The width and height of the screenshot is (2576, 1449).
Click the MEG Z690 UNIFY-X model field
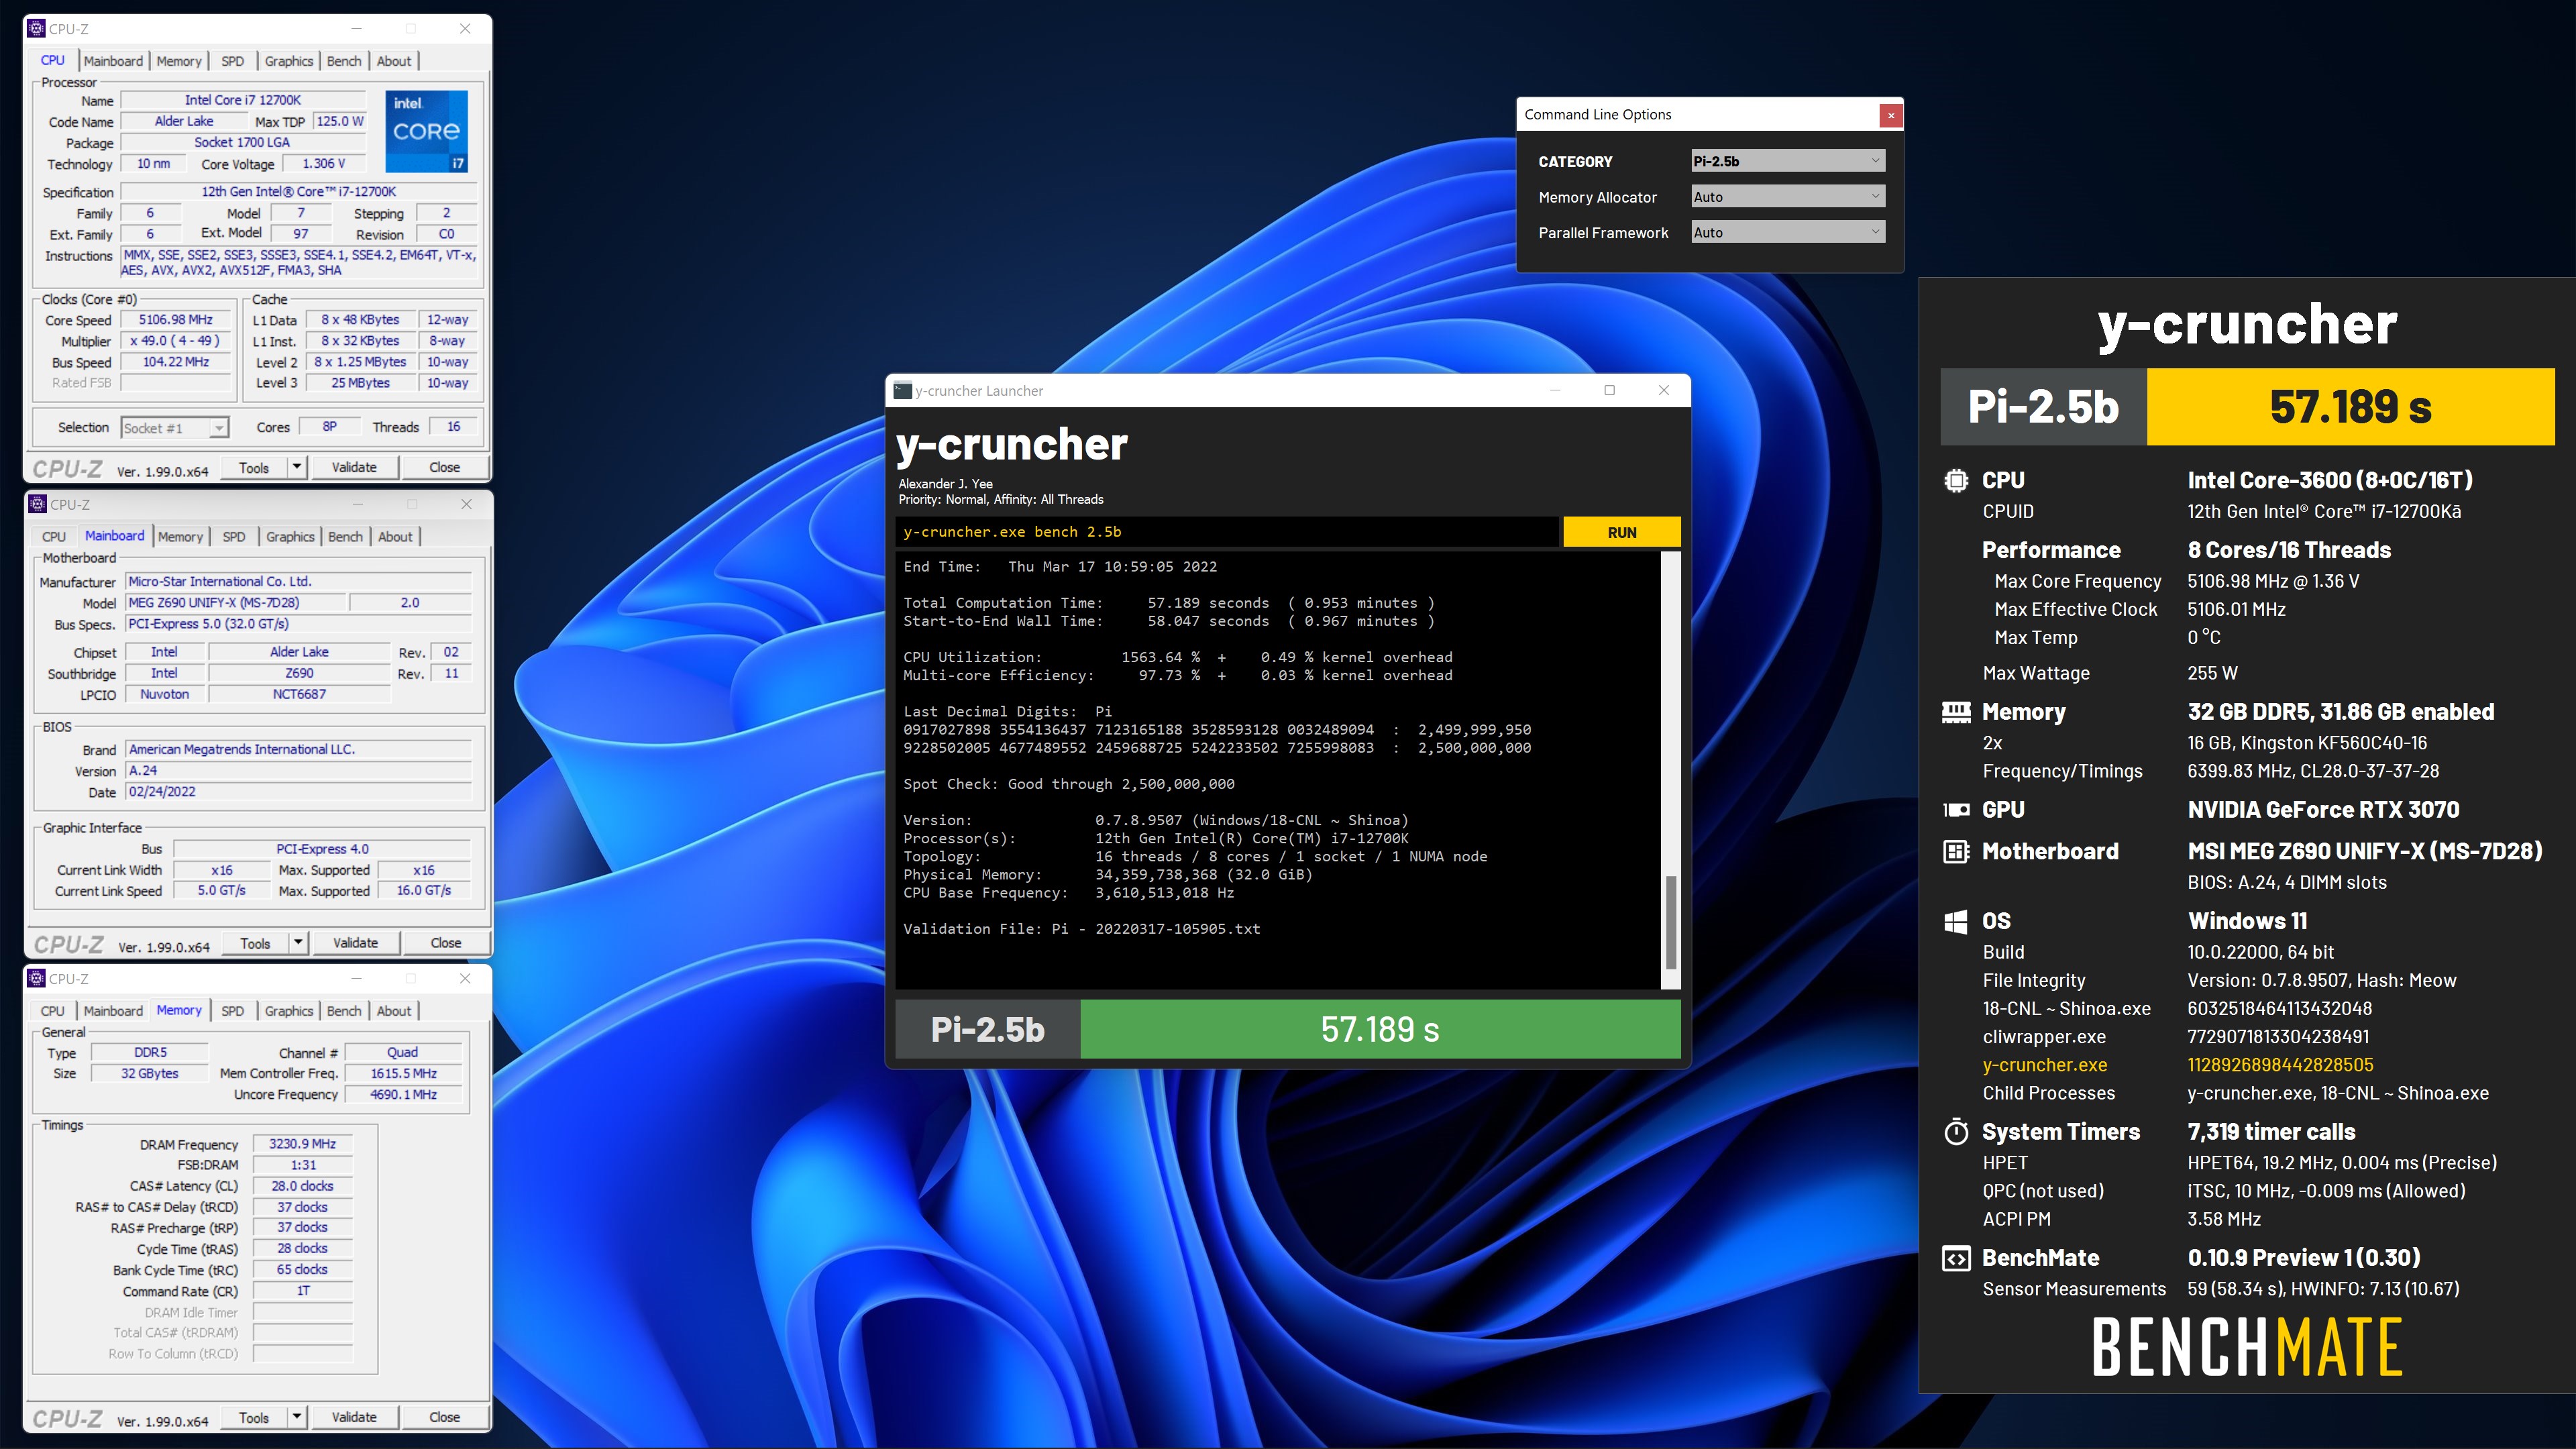(x=236, y=603)
